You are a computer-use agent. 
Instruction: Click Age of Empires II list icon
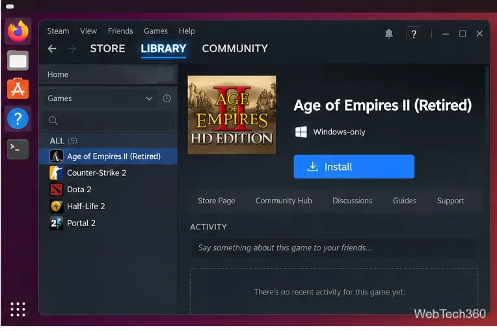click(x=57, y=156)
